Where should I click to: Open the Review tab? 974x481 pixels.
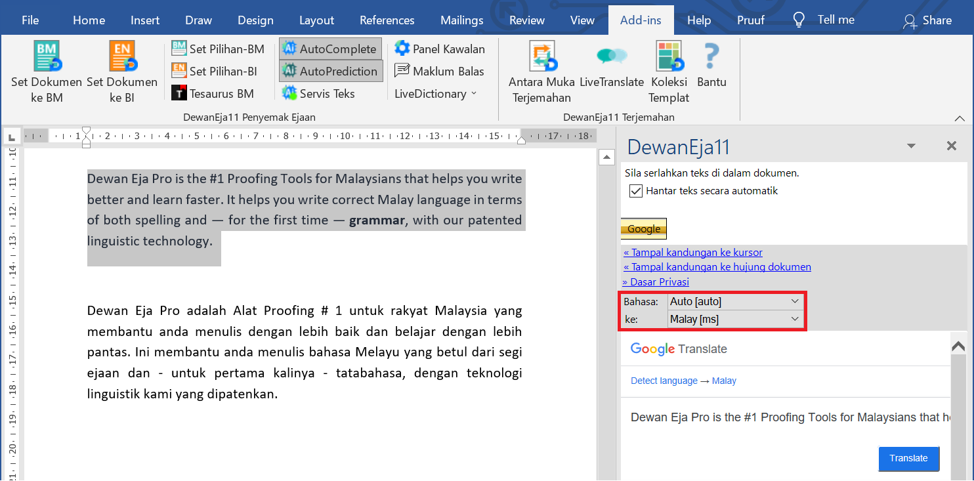pos(527,20)
